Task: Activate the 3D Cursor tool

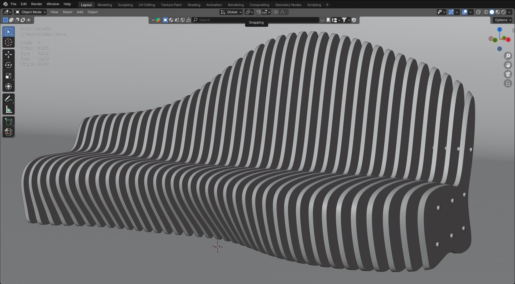Action: coord(8,42)
